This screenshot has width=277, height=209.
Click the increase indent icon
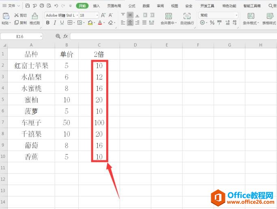(152, 15)
